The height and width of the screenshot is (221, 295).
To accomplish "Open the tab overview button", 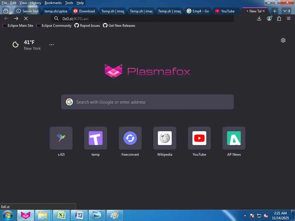I will tap(6, 11).
